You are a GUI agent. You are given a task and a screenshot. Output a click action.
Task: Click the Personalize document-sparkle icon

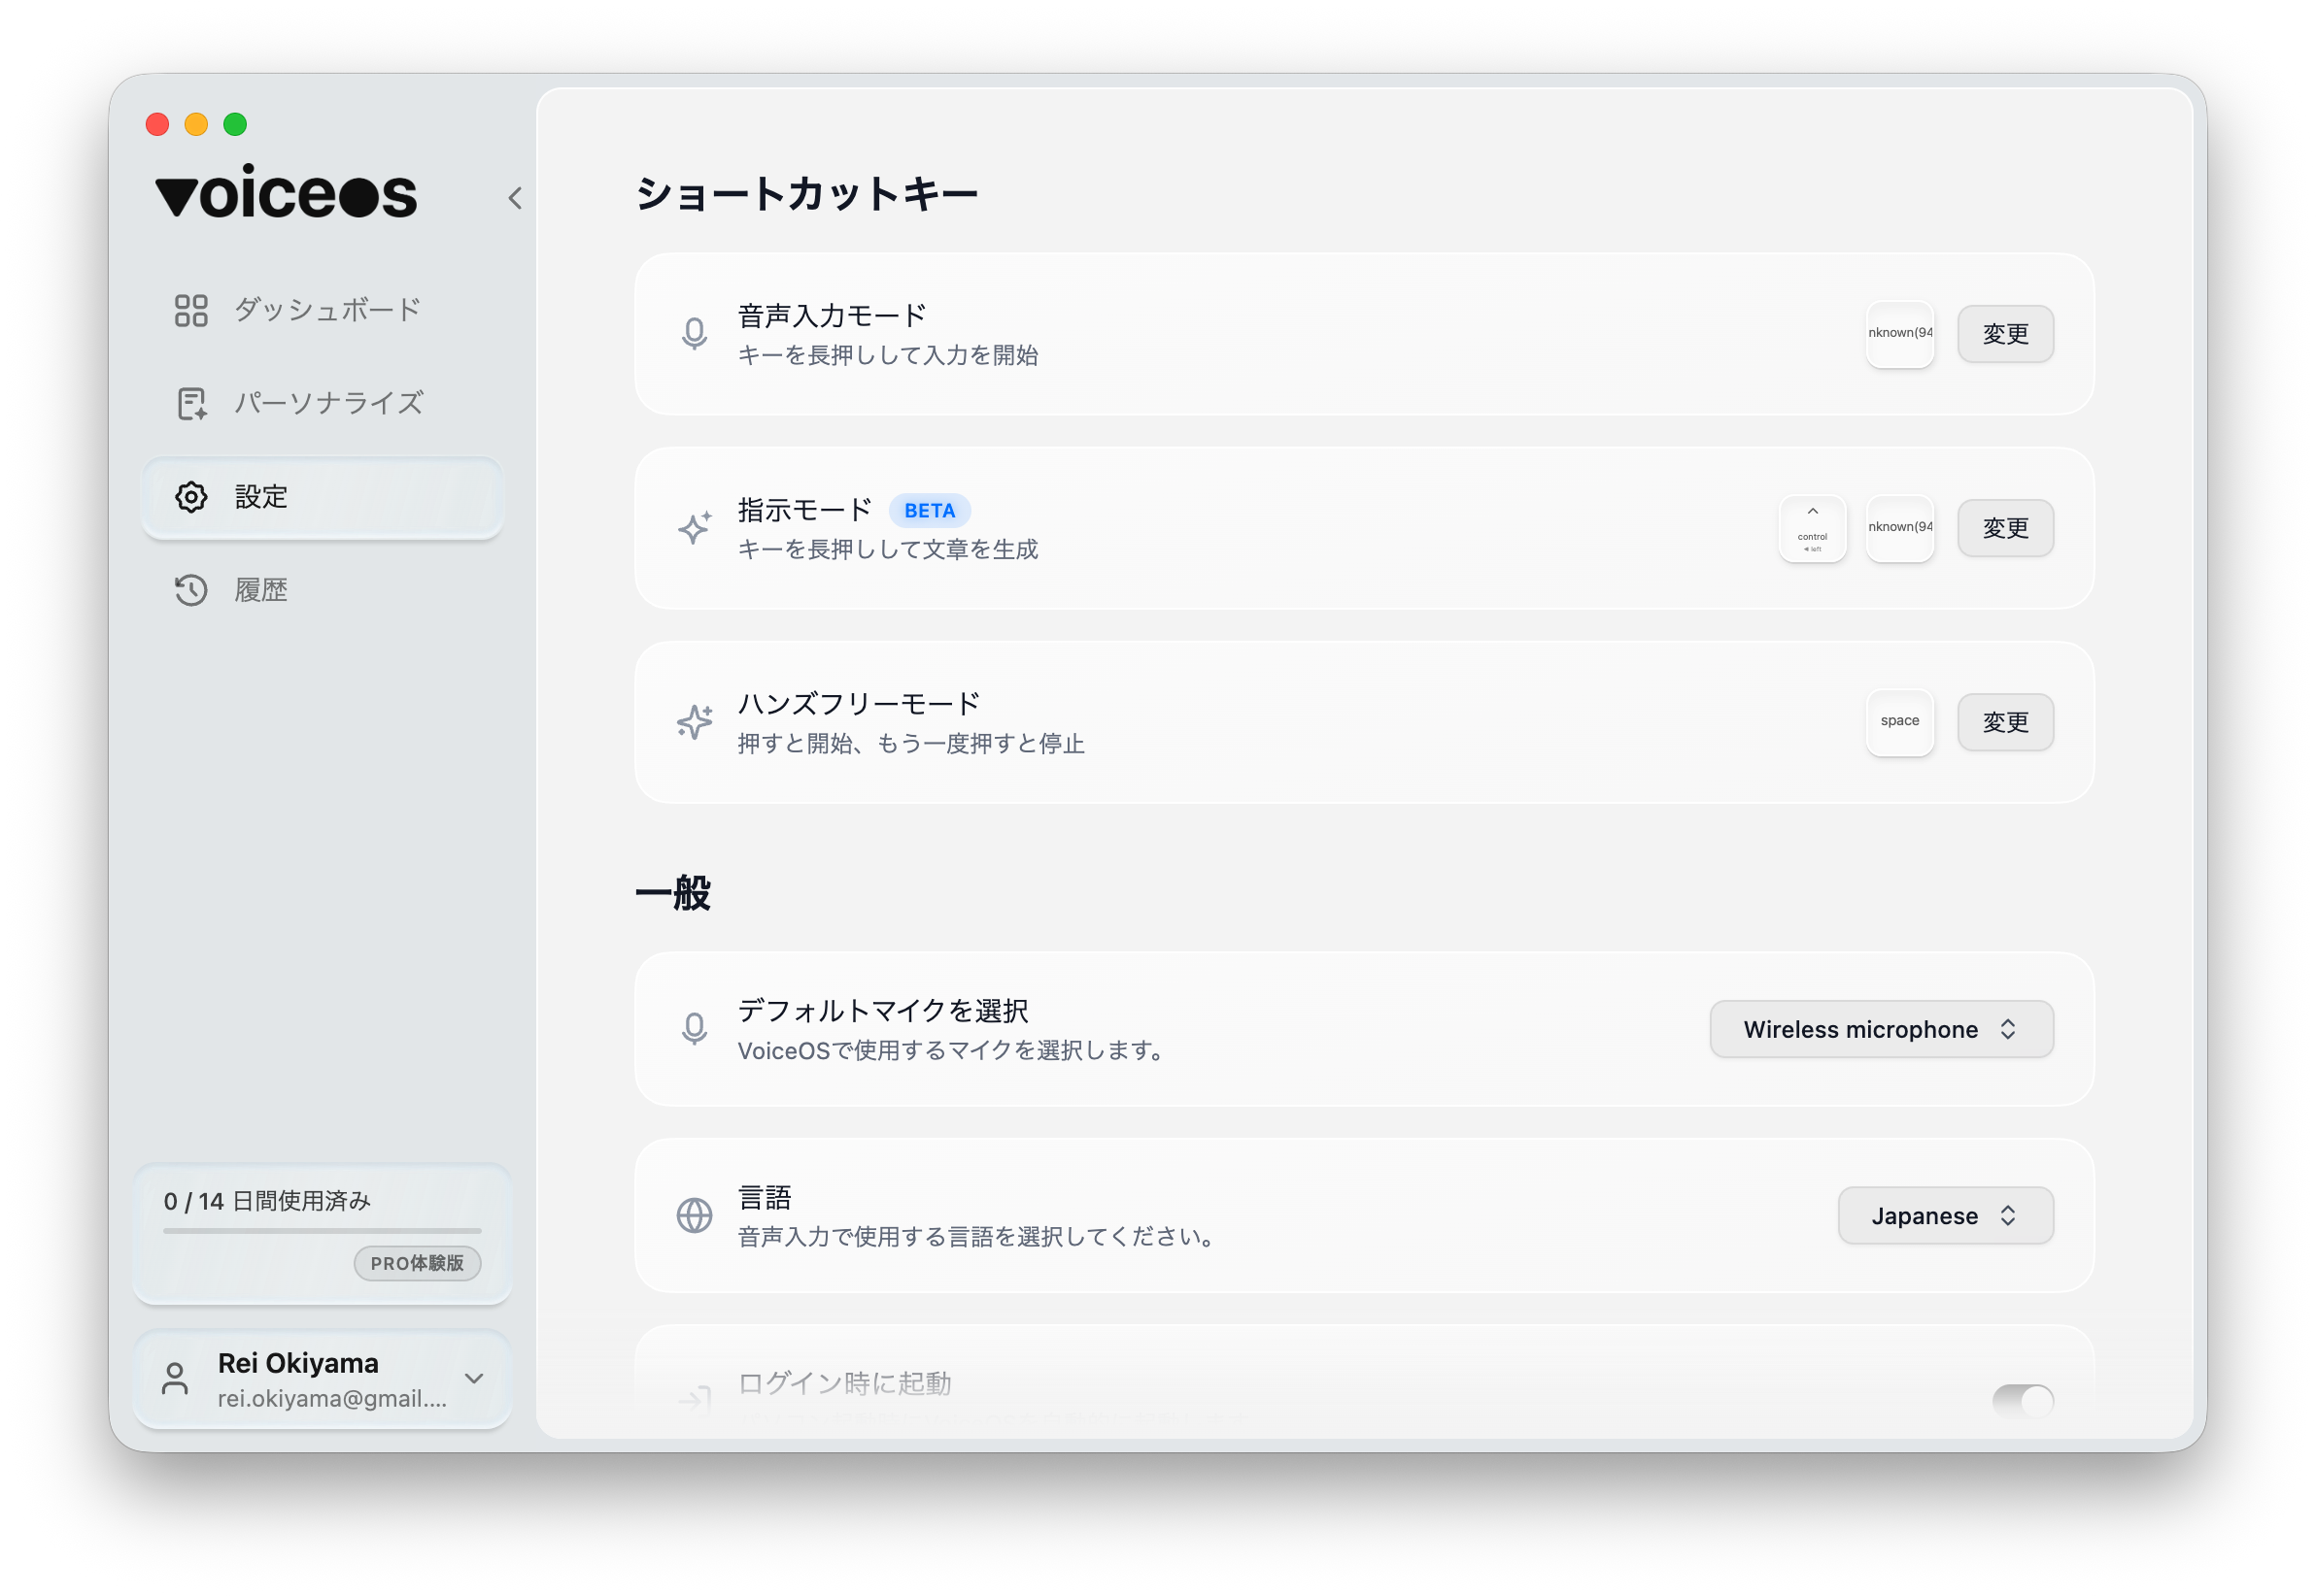point(190,403)
